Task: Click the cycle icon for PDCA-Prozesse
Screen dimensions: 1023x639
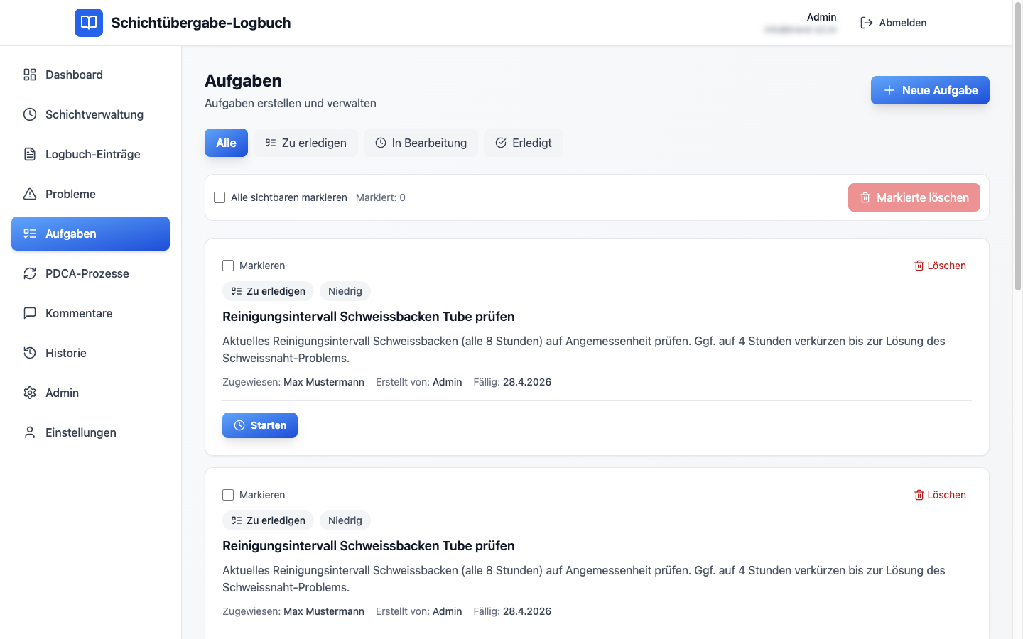Action: point(30,273)
